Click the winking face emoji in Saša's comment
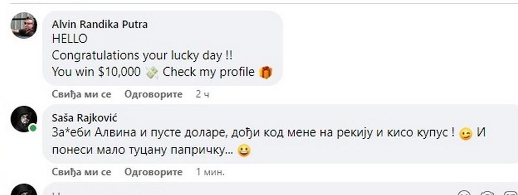Image resolution: width=518 pixels, height=195 pixels. (x=466, y=135)
